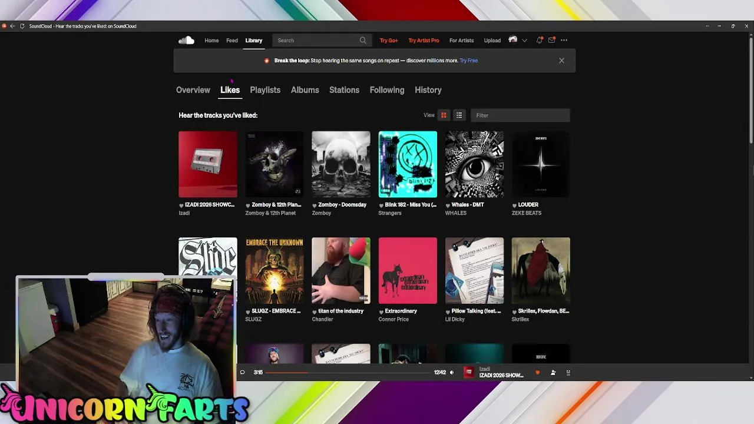Follow the artist via player bar person icon

point(553,372)
